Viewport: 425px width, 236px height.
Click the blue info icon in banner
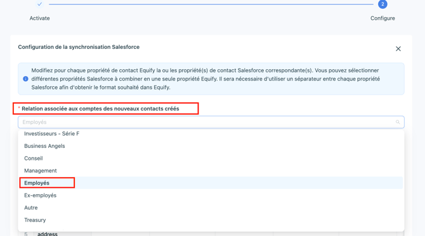(25, 79)
